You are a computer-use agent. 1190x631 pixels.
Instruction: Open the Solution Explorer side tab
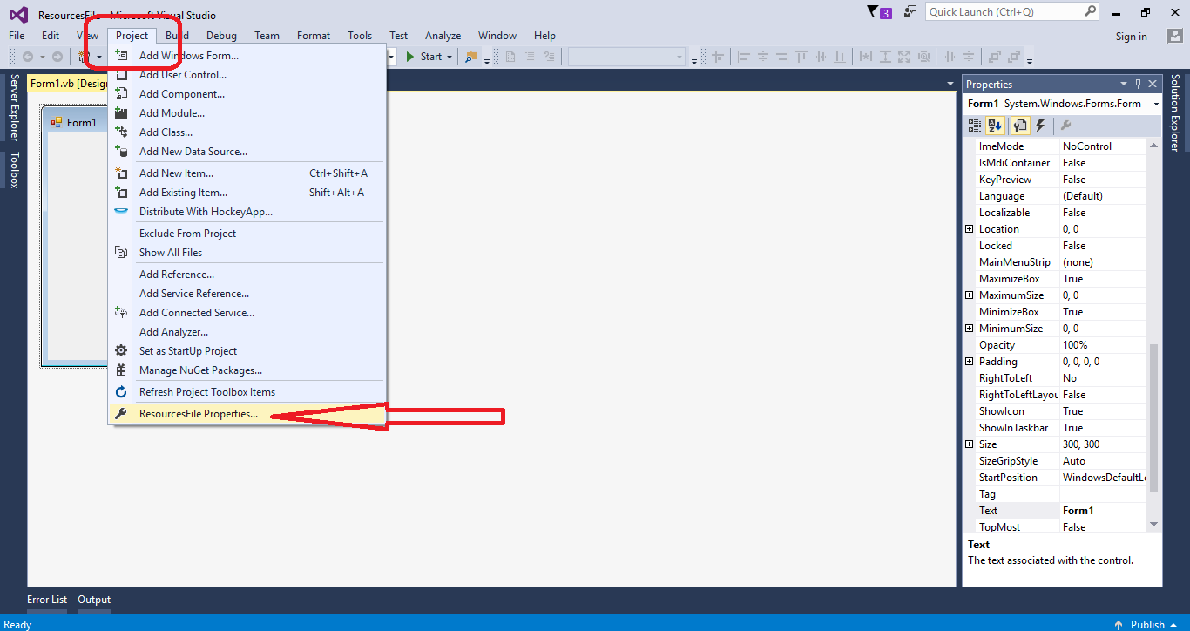point(1175,113)
